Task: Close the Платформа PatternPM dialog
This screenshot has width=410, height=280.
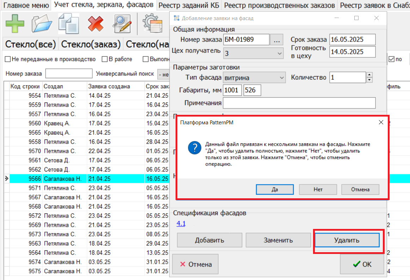Action: pos(381,123)
